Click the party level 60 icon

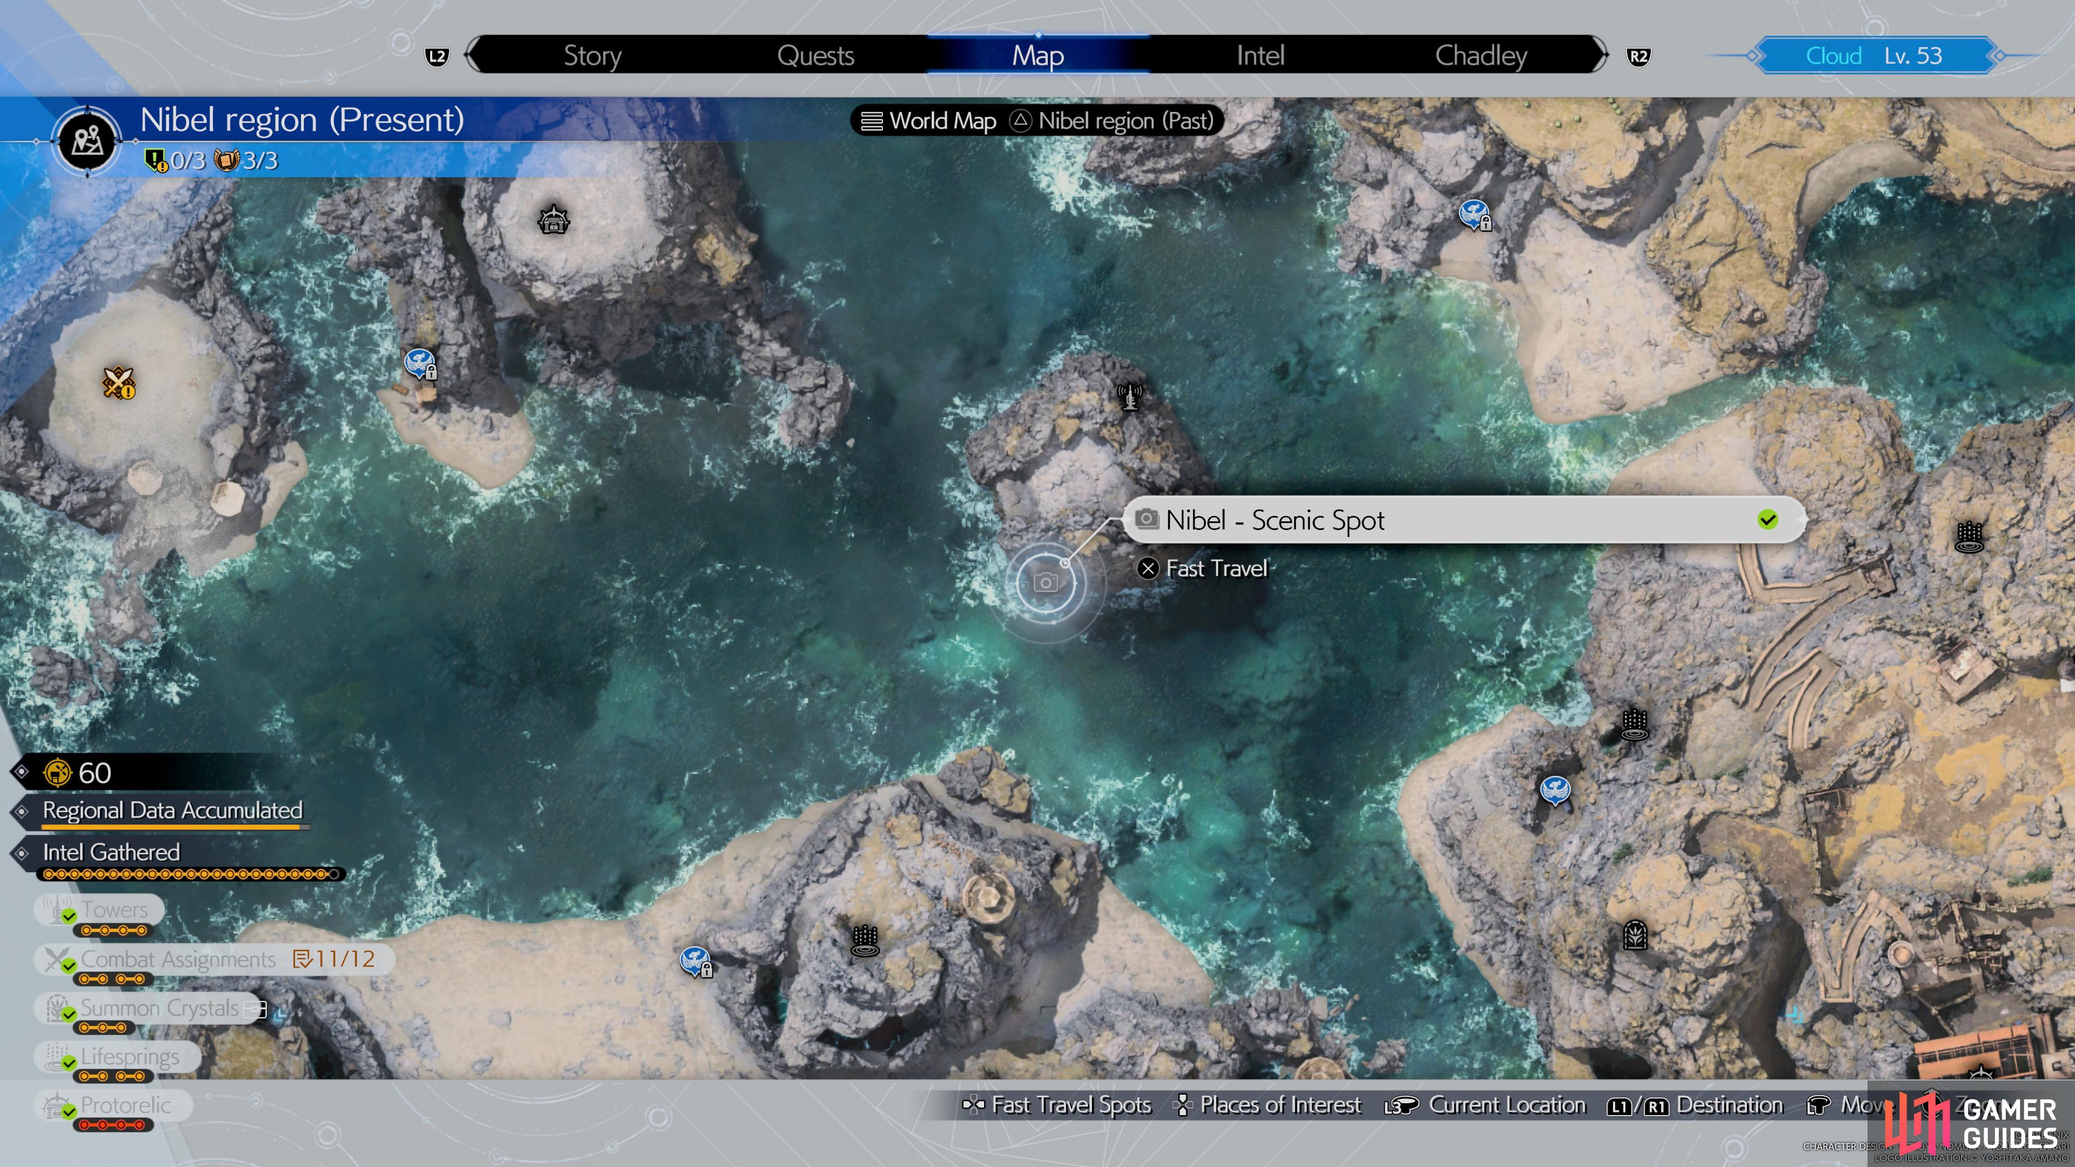tap(57, 773)
